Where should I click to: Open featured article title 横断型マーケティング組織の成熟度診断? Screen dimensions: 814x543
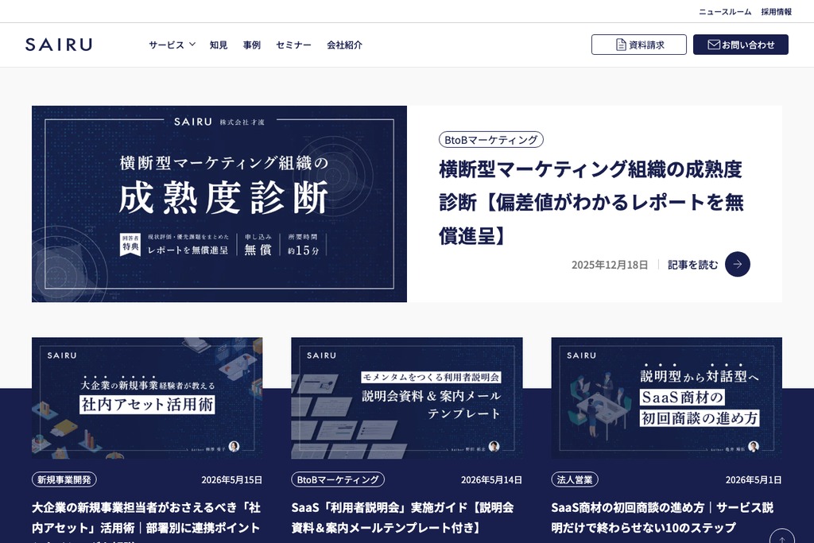coord(591,203)
